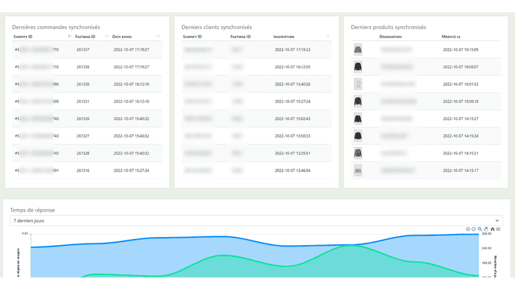
Task: Reset chart zoom with the home icon
Action: coord(493,229)
